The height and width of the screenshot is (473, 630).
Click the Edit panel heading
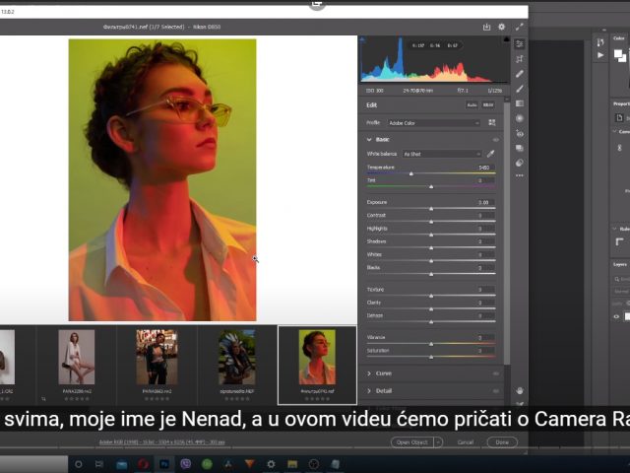coord(372,105)
